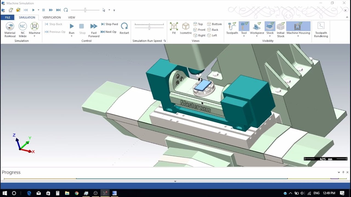The height and width of the screenshot is (197, 351).
Task: Open the Windows Start menu
Action: 5,193
